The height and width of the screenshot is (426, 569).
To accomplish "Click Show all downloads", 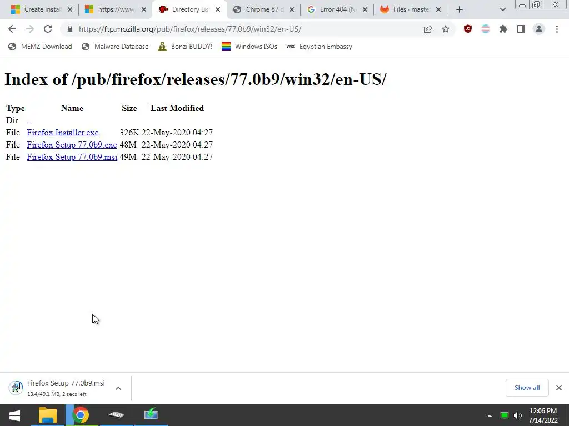I will 527,388.
